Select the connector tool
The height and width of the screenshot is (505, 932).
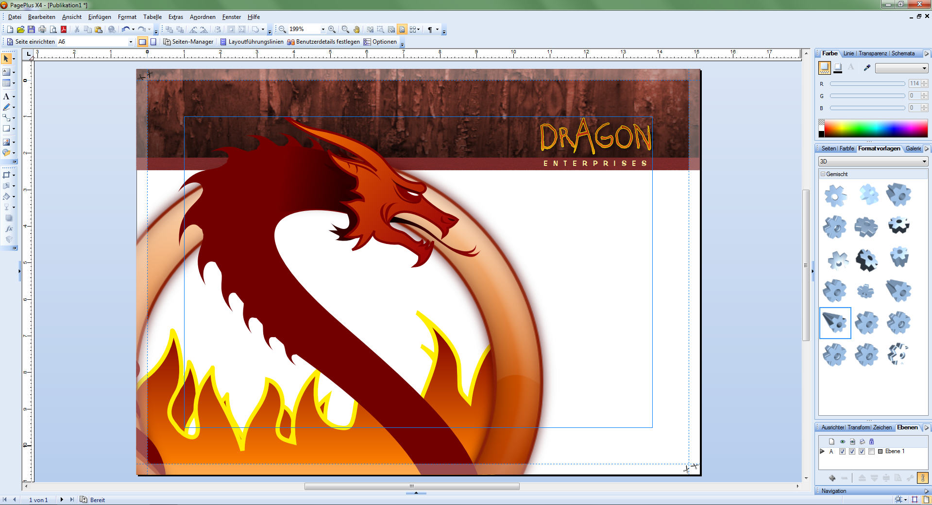[x=6, y=117]
